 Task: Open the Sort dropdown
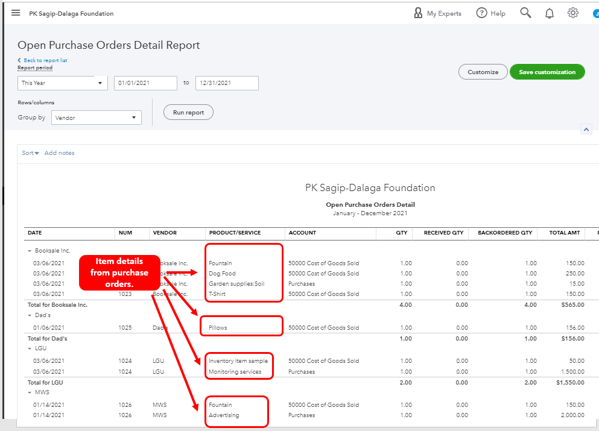click(30, 153)
